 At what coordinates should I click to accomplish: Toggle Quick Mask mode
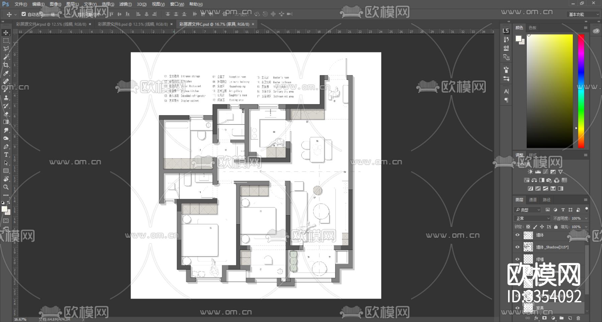pos(6,221)
